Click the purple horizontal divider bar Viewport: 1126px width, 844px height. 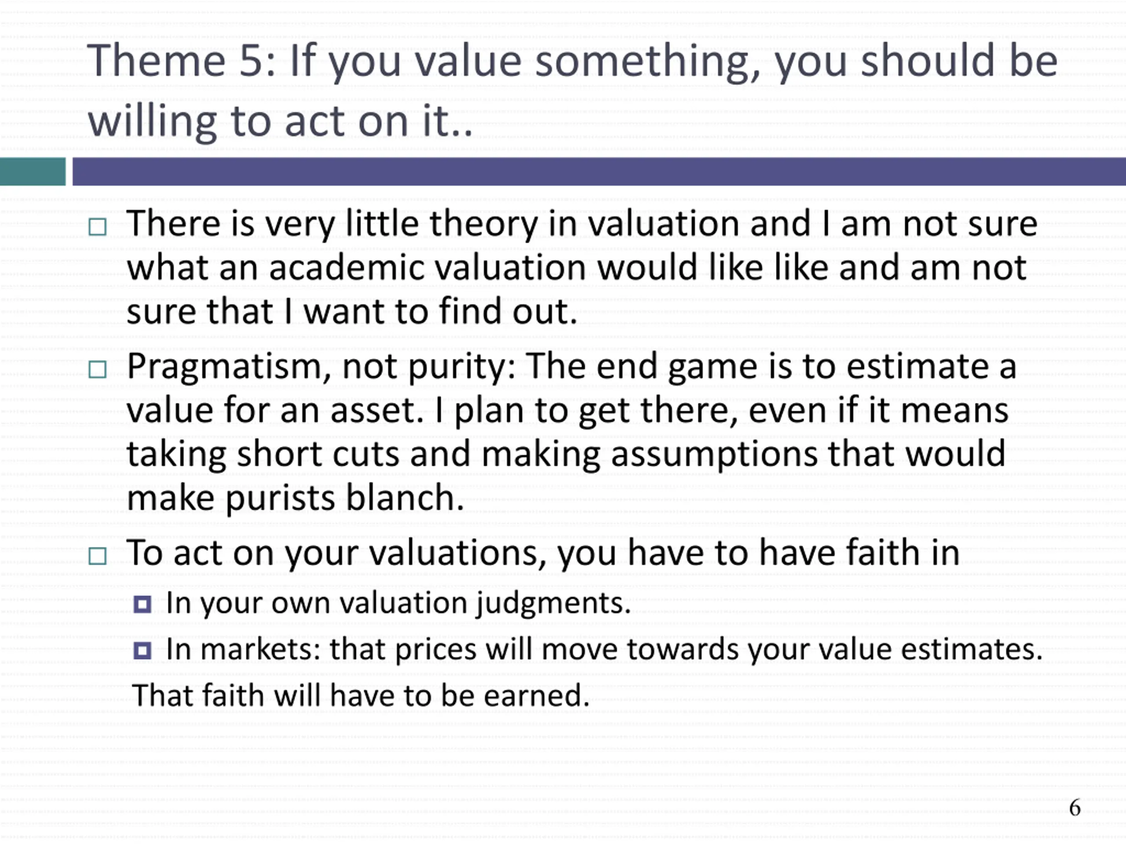pos(599,171)
